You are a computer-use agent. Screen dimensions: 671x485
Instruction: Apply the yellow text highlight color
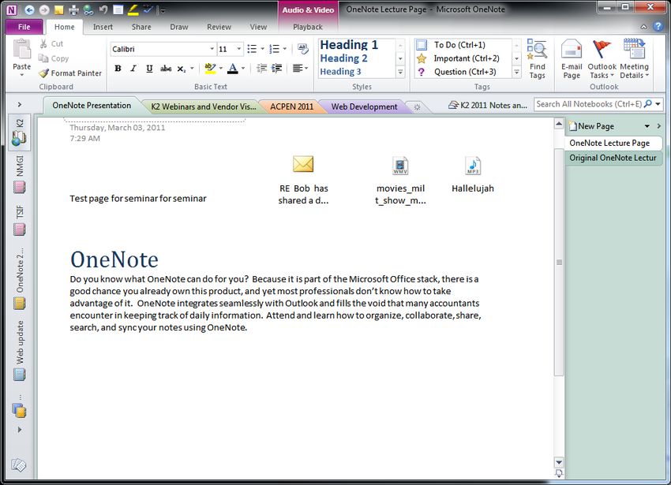(210, 68)
